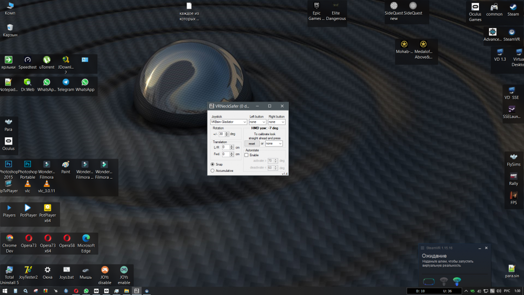Open the dropdown next to reset button
The width and height of the screenshot is (524, 295).
tap(274, 144)
